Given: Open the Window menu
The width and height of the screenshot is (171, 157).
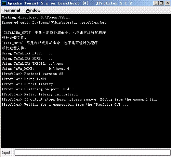Looking at the screenshot, I should click(x=33, y=10).
